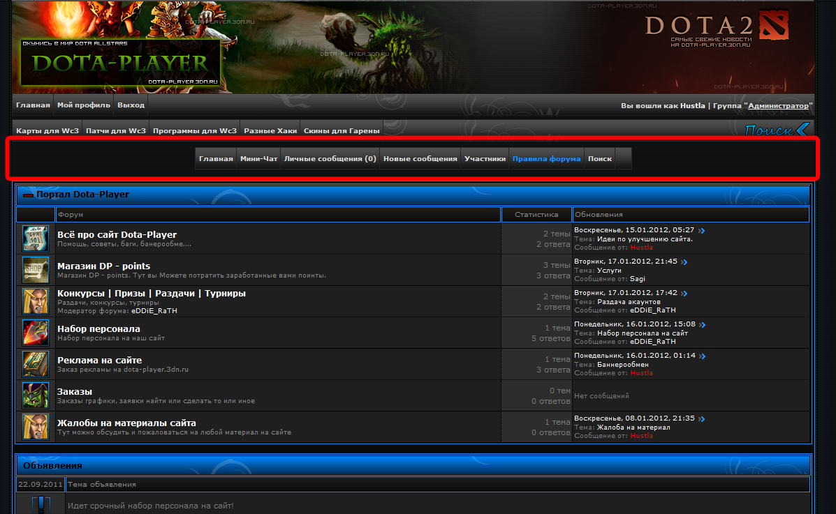Expand the Поиск search panel
The image size is (836, 514).
777,130
